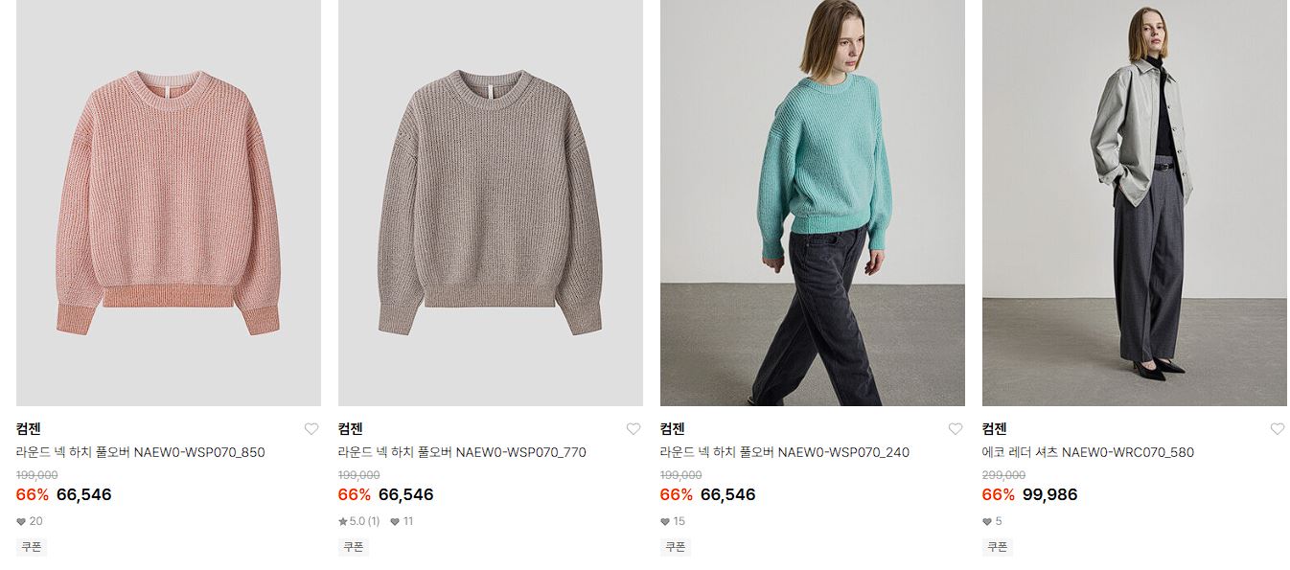This screenshot has height=570, width=1290.
Task: Click the 쿠폰 badge under the leather shirt
Action: coord(998,547)
